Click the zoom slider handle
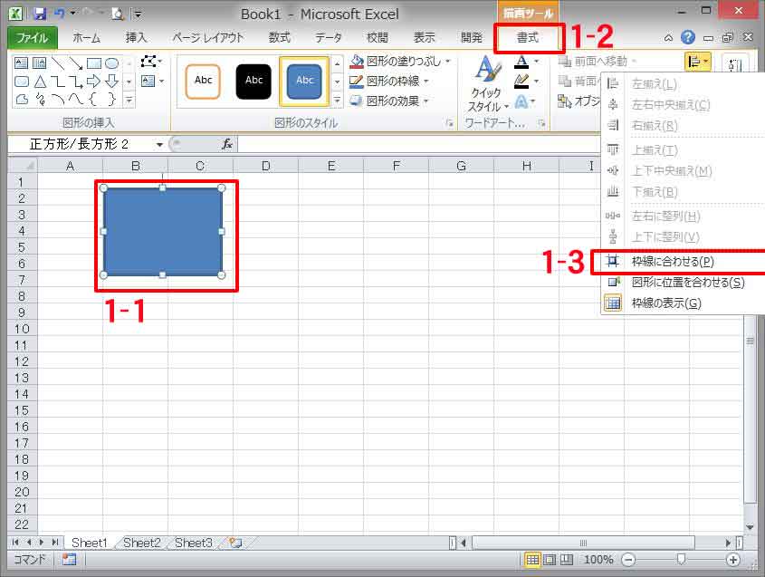765x577 pixels. click(x=681, y=560)
